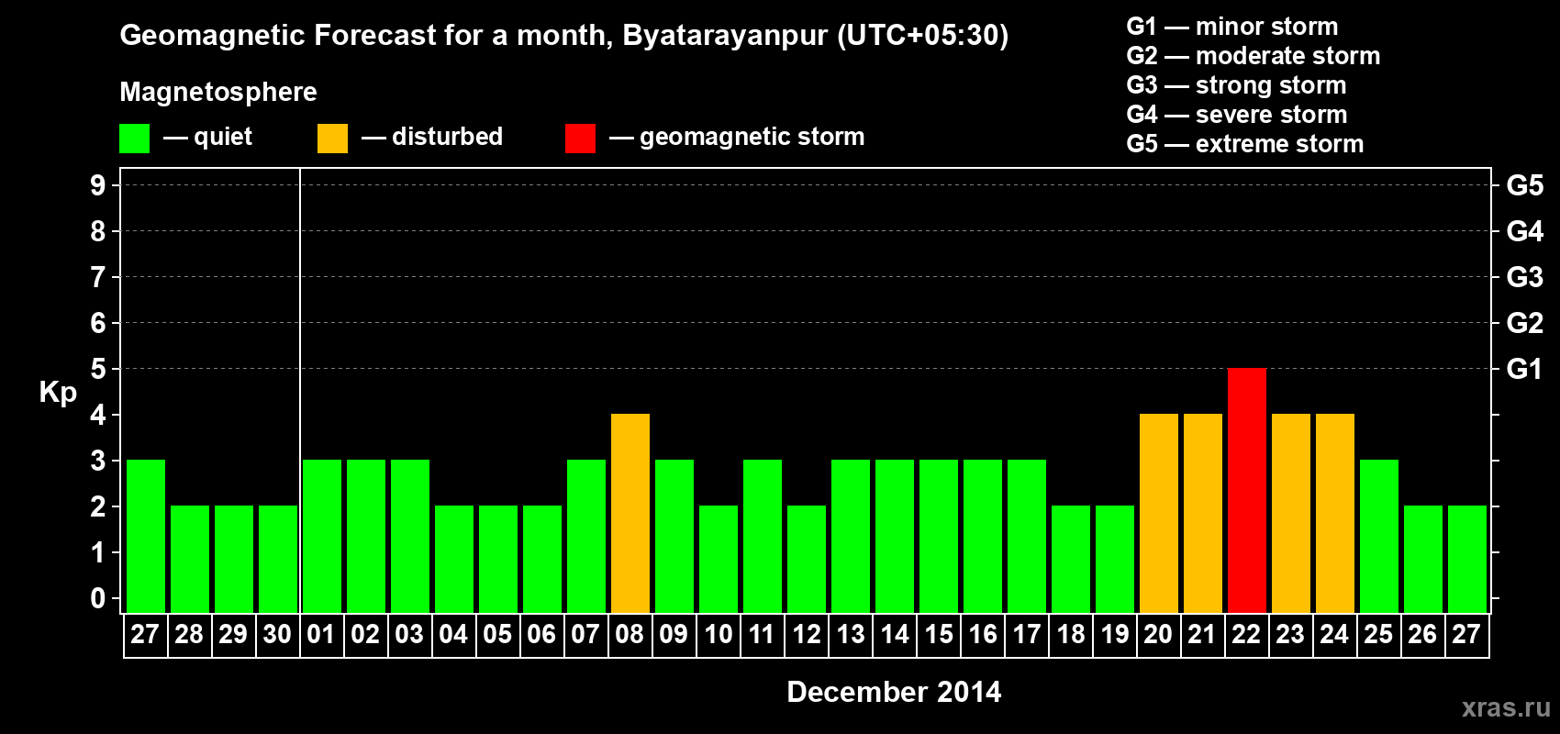The height and width of the screenshot is (734, 1560).
Task: Click the 'G1 — minor storm' legend text
Action: click(1232, 27)
